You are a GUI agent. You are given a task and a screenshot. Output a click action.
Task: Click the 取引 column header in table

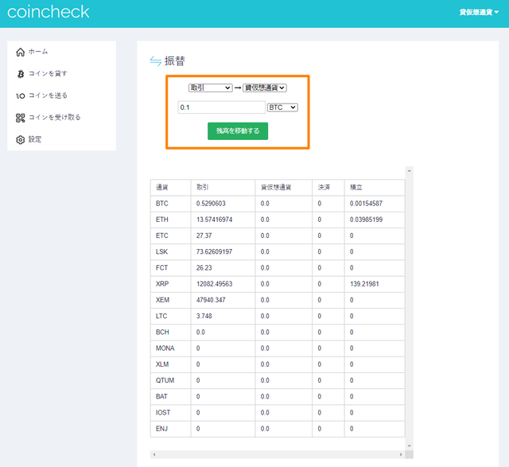tap(202, 188)
